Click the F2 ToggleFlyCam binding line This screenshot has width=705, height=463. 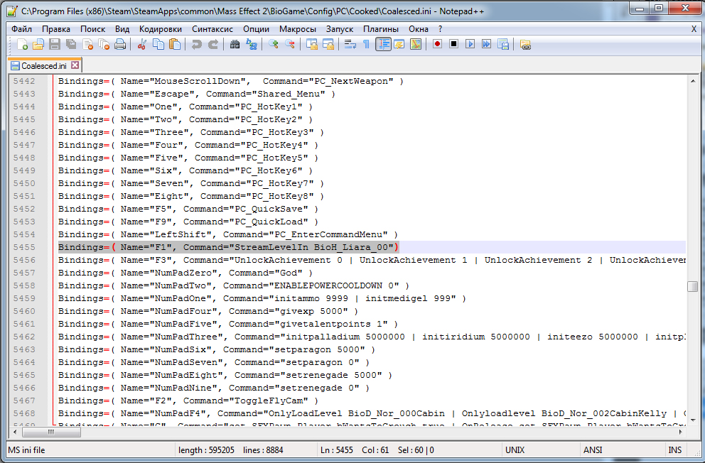(188, 401)
